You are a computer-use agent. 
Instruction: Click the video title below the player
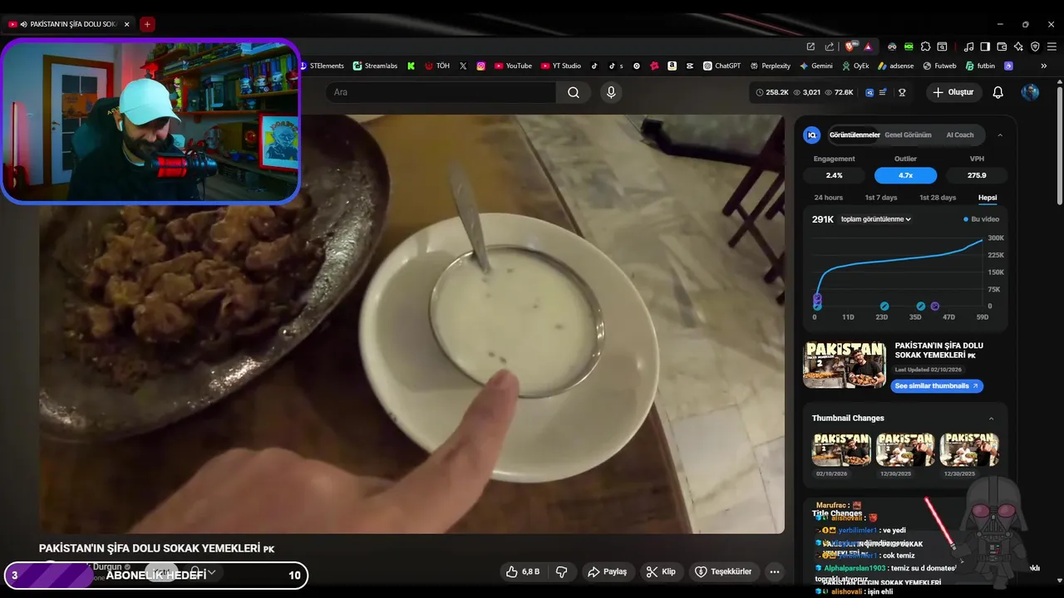click(x=156, y=548)
